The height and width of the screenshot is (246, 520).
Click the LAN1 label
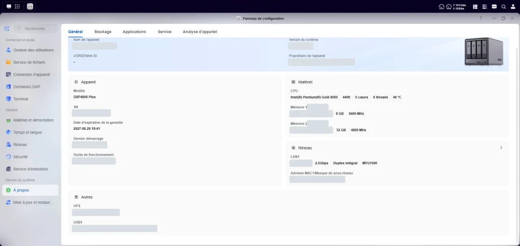coord(295,157)
